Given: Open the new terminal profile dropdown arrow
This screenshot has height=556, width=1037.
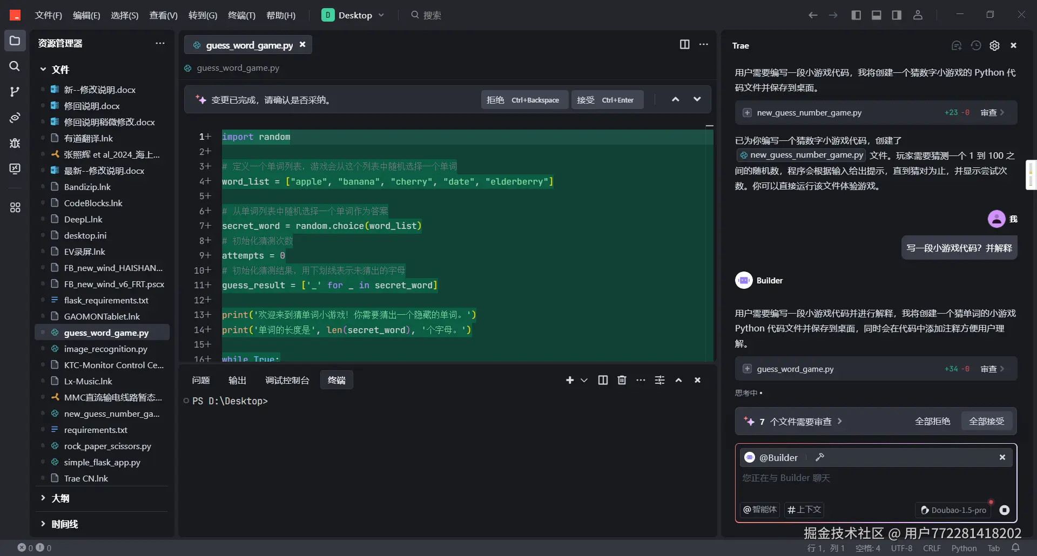Looking at the screenshot, I should click(x=584, y=381).
